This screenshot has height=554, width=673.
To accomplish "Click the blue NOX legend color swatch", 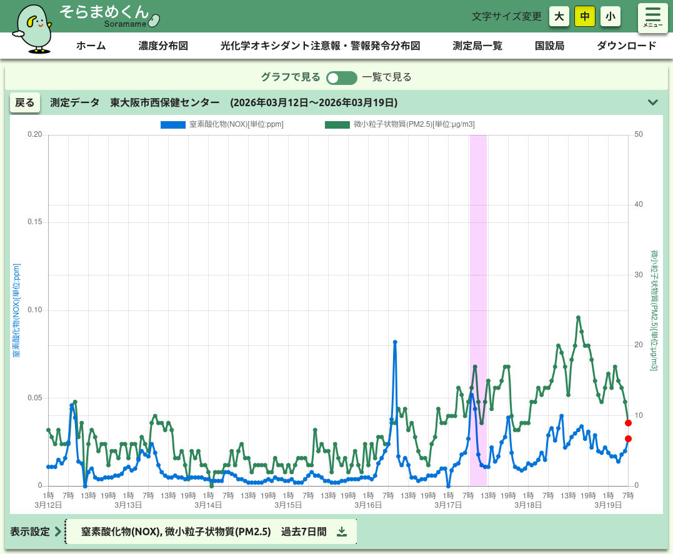I will click(x=173, y=124).
